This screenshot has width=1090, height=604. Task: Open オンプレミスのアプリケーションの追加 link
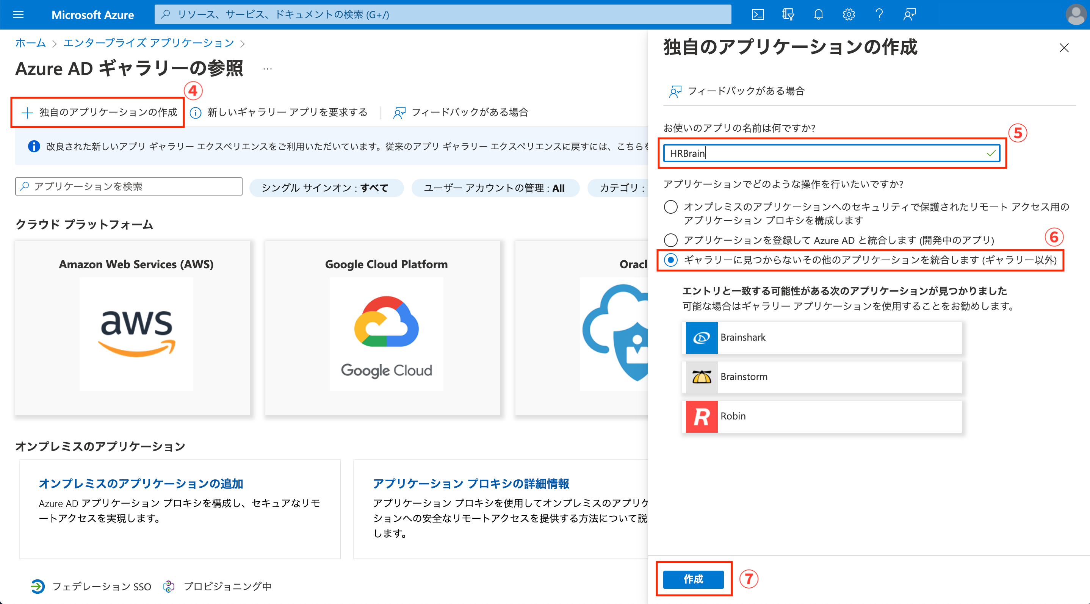141,484
